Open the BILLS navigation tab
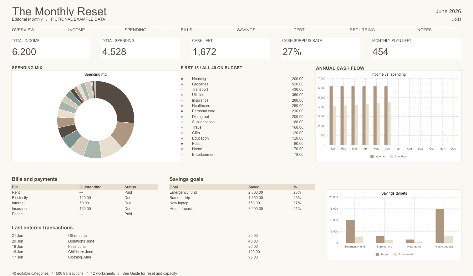Viewport: 473px width, 276px height. click(x=186, y=30)
